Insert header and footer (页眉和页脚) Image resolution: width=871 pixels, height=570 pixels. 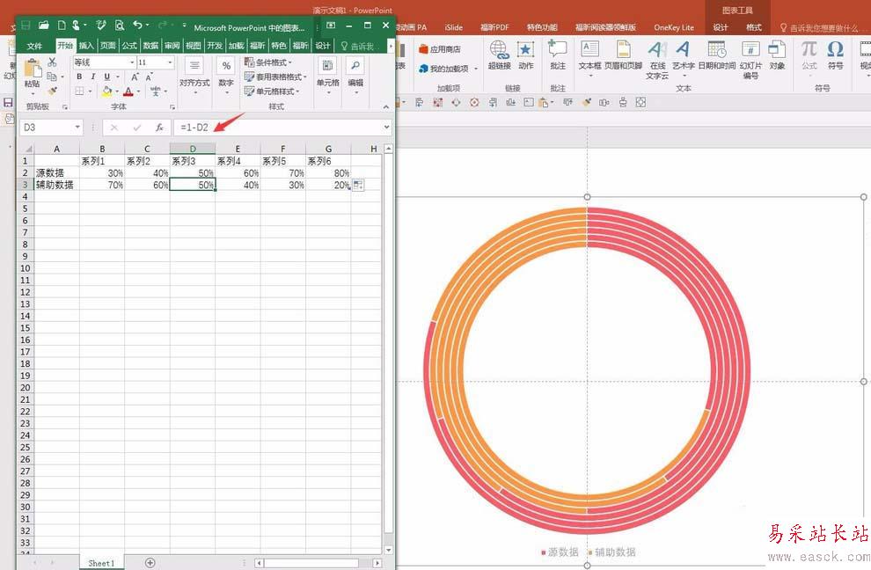623,55
